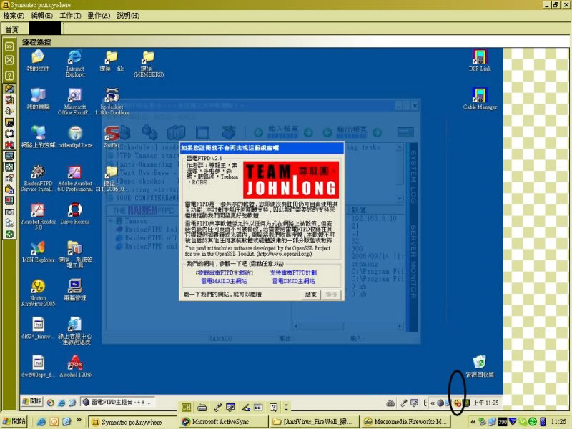Open the 動作(A) menu
This screenshot has height=429, width=572.
pyautogui.click(x=99, y=16)
